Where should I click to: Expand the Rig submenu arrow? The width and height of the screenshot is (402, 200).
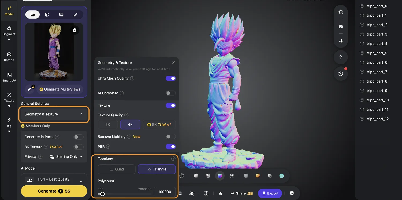9,131
